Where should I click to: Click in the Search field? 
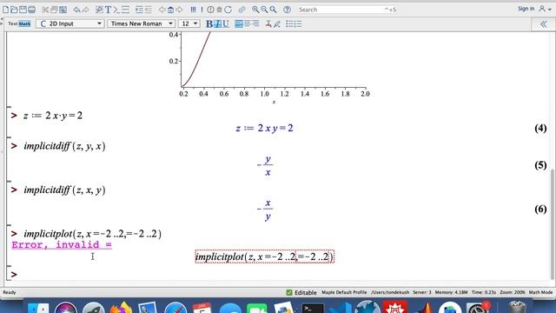point(347,10)
